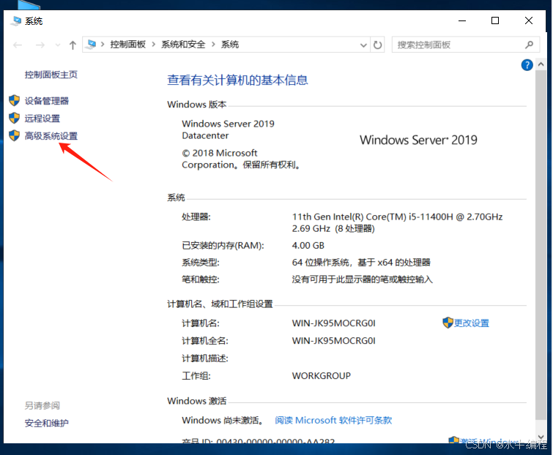553x455 pixels.
Task: Click the 系统 window title icon
Action: click(x=16, y=20)
